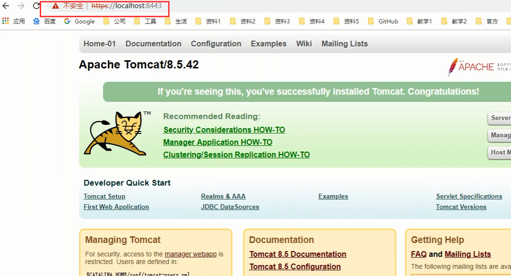Open the 资料5 bookmark folder
The width and height of the screenshot is (511, 276).
pyautogui.click(x=346, y=21)
